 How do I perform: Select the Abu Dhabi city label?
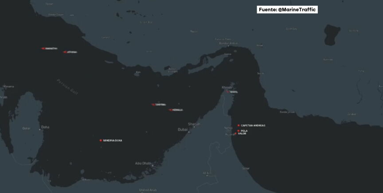pyautogui.click(x=143, y=163)
